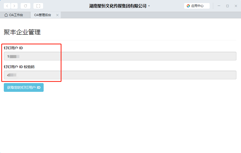Click the 聚丰企业管理 page heading
The image size is (241, 153).
click(22, 32)
